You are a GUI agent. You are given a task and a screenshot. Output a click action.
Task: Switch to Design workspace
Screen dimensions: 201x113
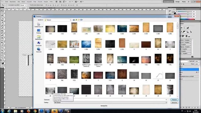[177, 2]
